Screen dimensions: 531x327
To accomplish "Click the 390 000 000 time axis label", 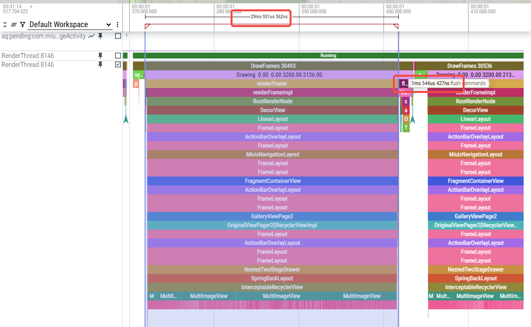I will click(314, 11).
